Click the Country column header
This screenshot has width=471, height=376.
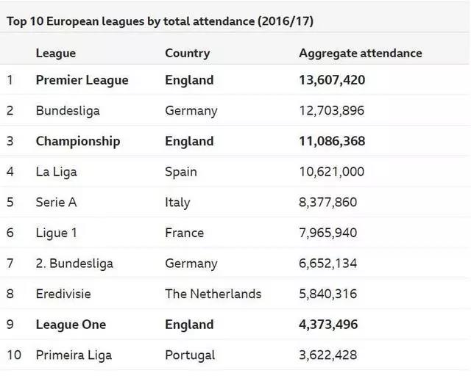[x=187, y=53]
